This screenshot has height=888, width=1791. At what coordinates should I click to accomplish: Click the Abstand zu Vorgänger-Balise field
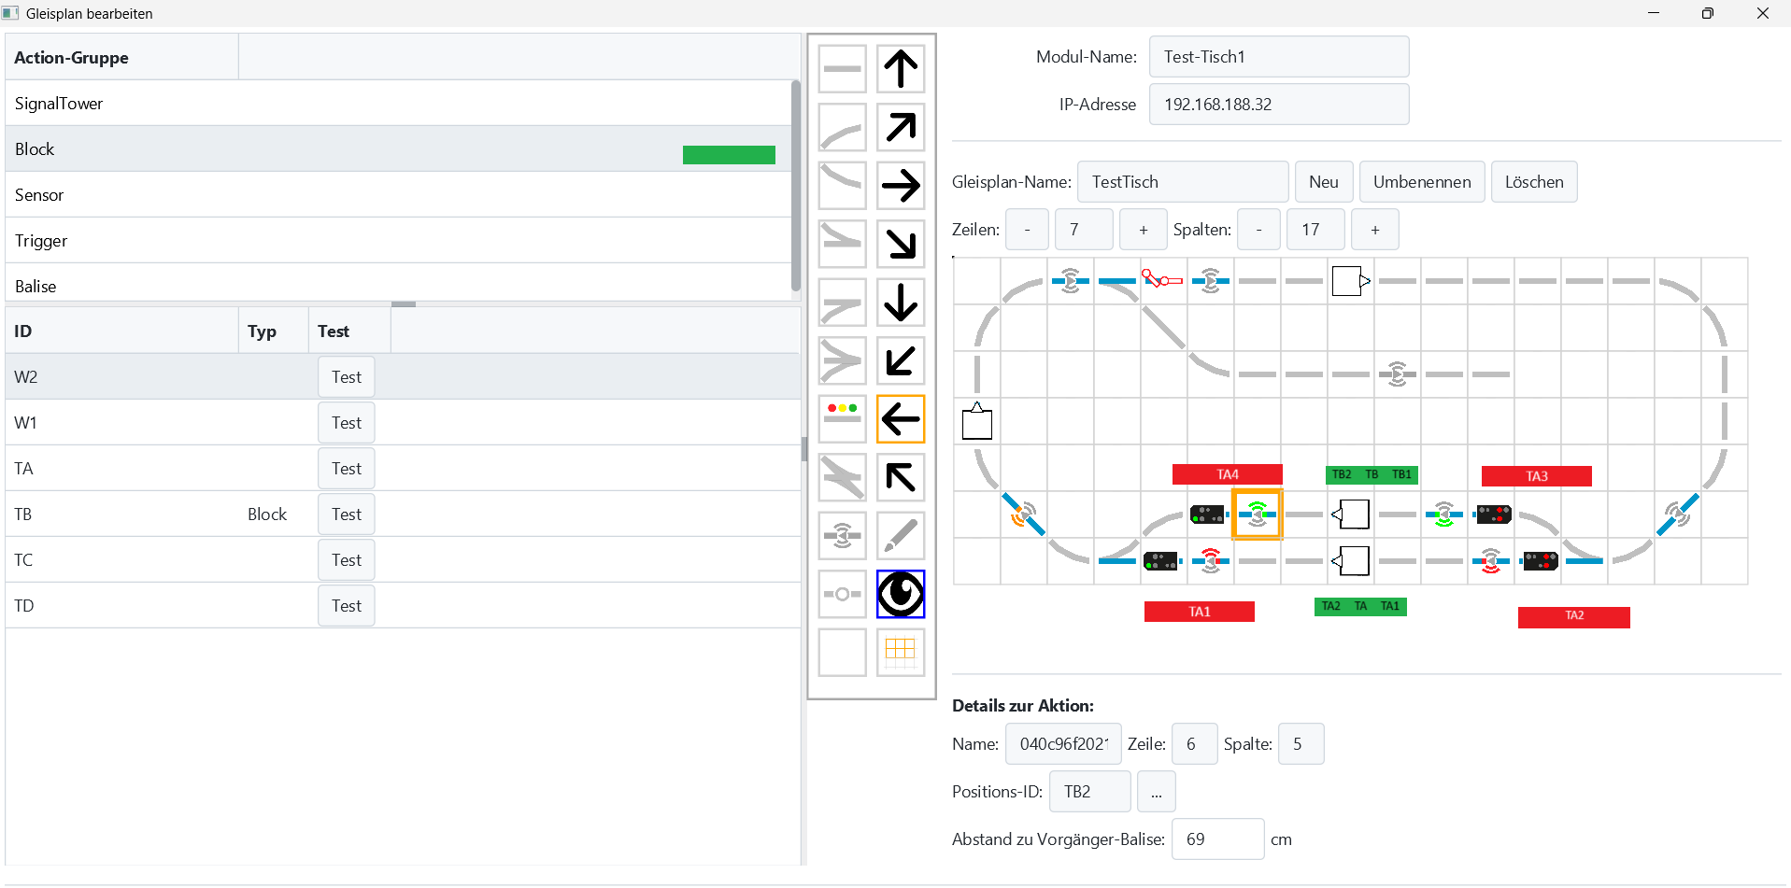click(1217, 839)
